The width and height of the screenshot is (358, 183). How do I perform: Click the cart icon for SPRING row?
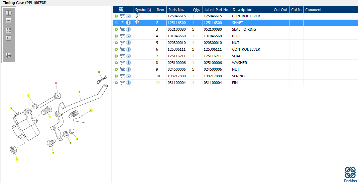click(122, 76)
